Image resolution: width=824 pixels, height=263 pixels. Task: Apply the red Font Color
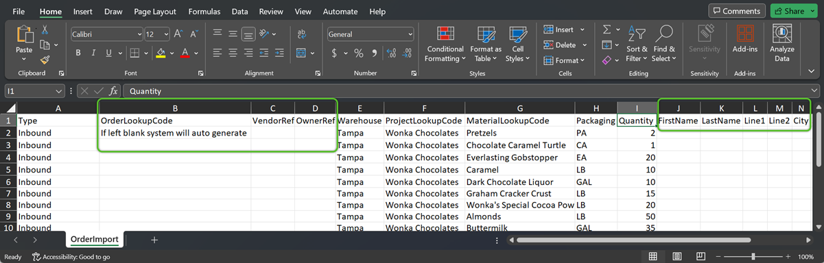pyautogui.click(x=185, y=53)
